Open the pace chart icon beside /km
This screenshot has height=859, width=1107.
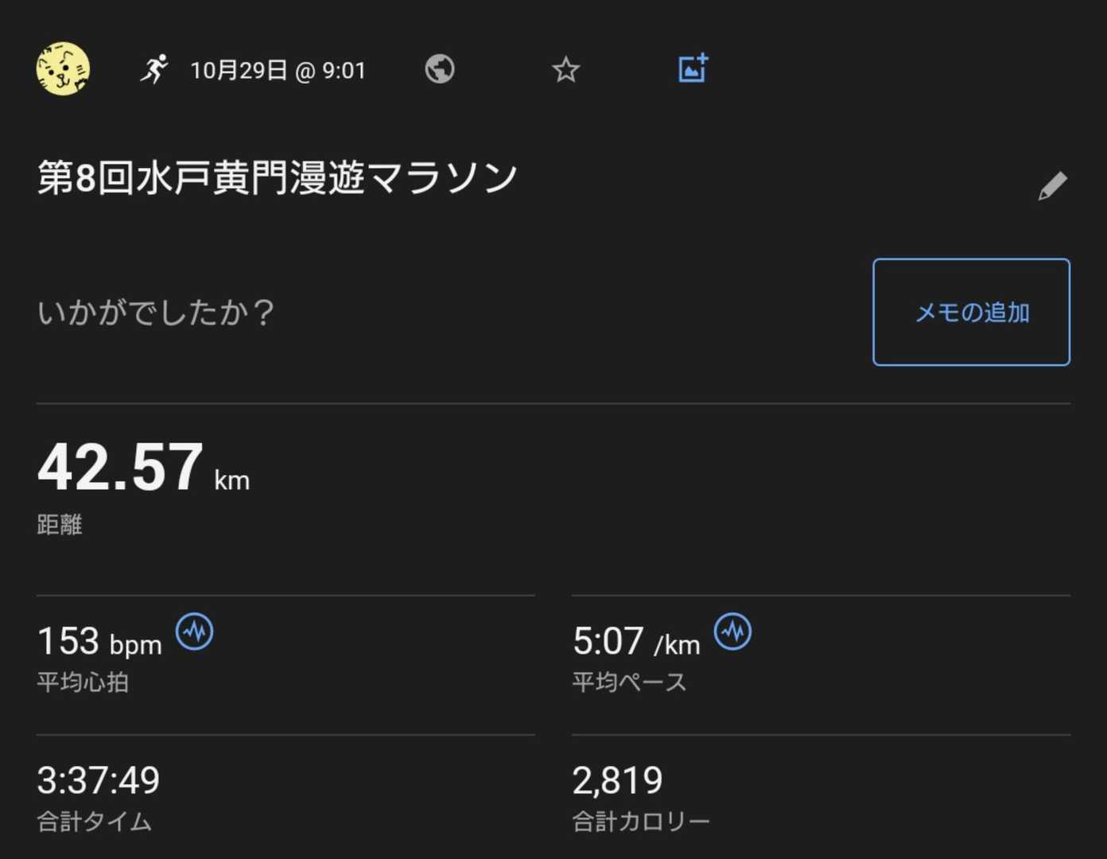(x=732, y=632)
